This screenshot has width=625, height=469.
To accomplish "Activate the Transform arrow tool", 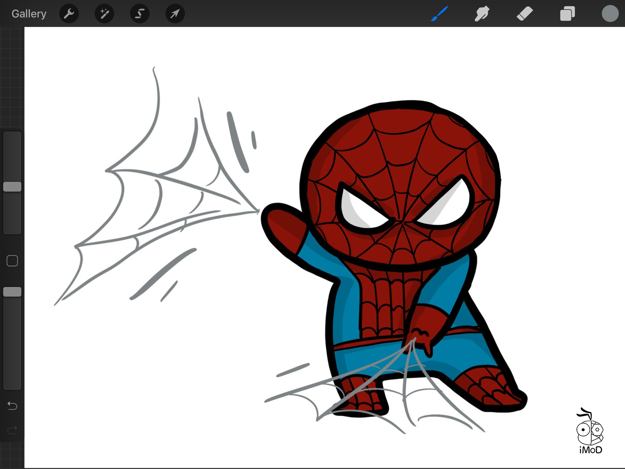I will 175,14.
